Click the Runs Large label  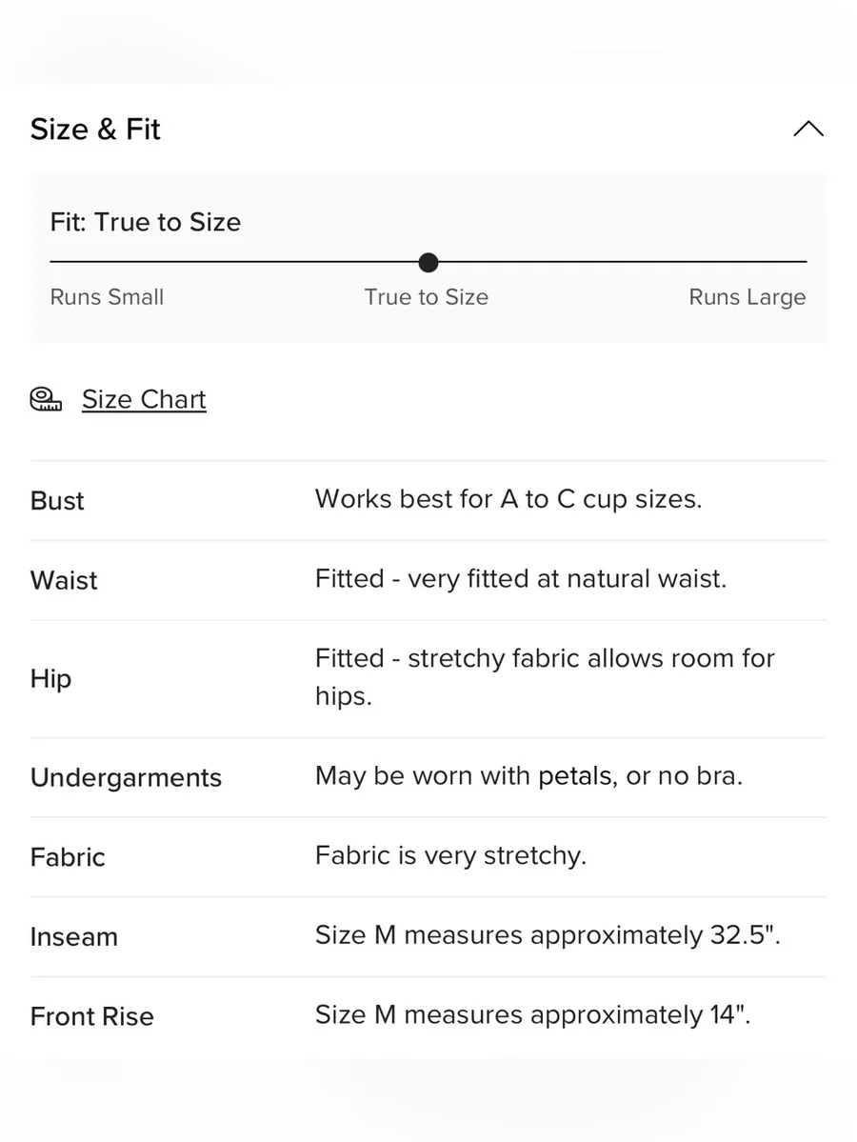[x=747, y=297]
